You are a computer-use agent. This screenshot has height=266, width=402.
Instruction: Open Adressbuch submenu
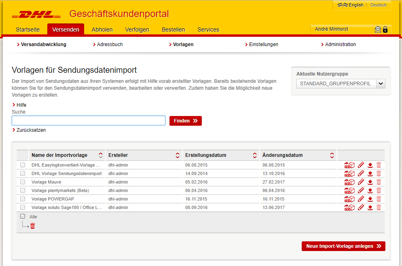tap(108, 44)
